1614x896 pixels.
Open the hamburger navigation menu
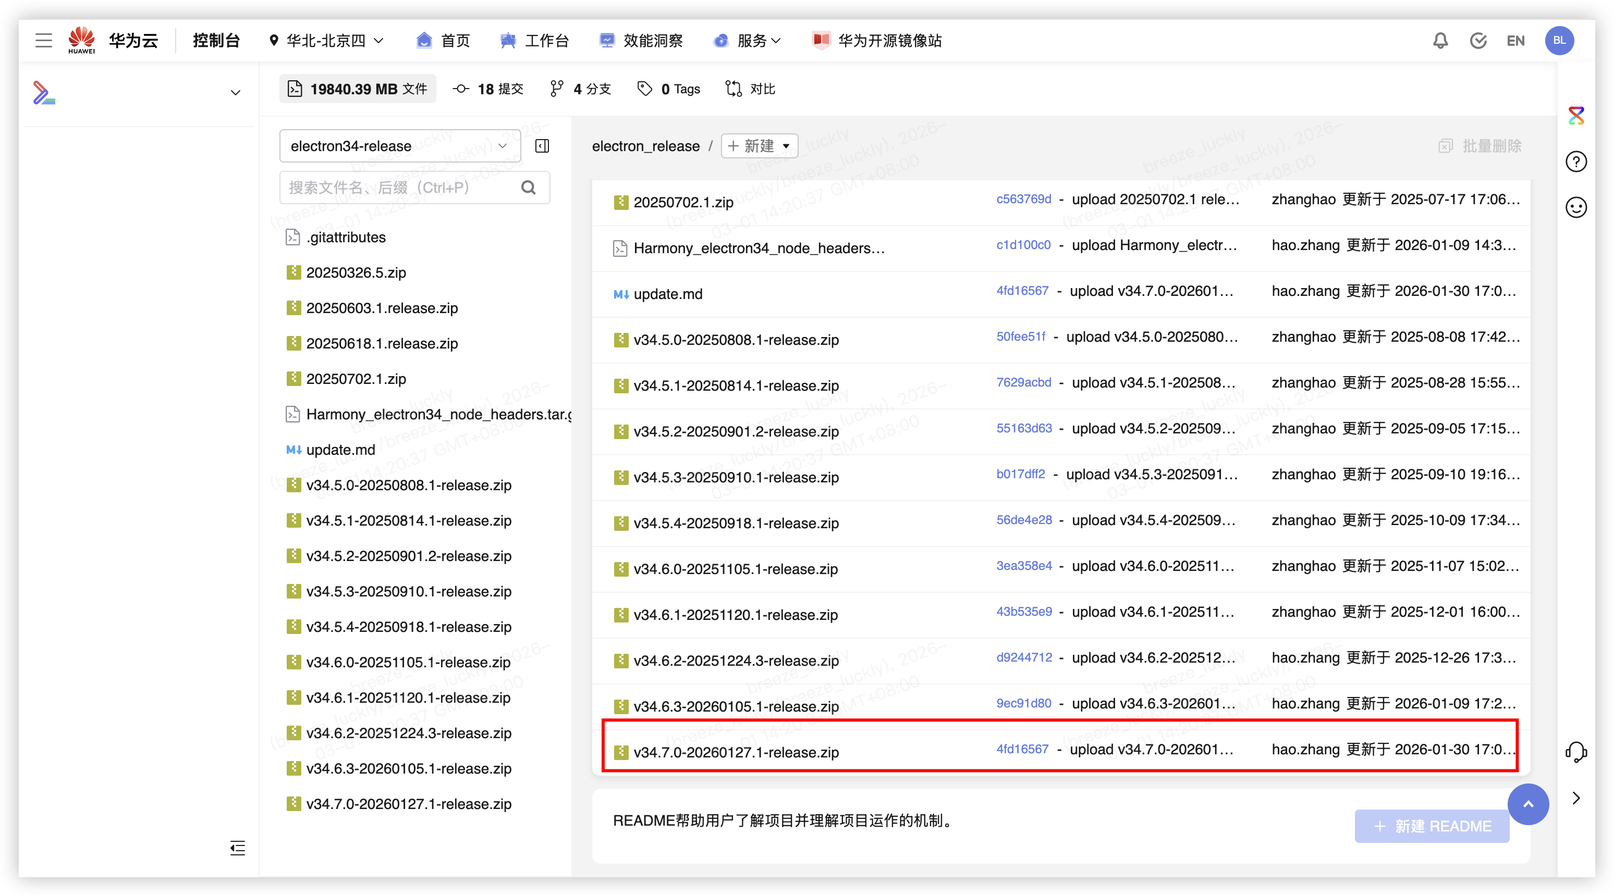coord(43,41)
